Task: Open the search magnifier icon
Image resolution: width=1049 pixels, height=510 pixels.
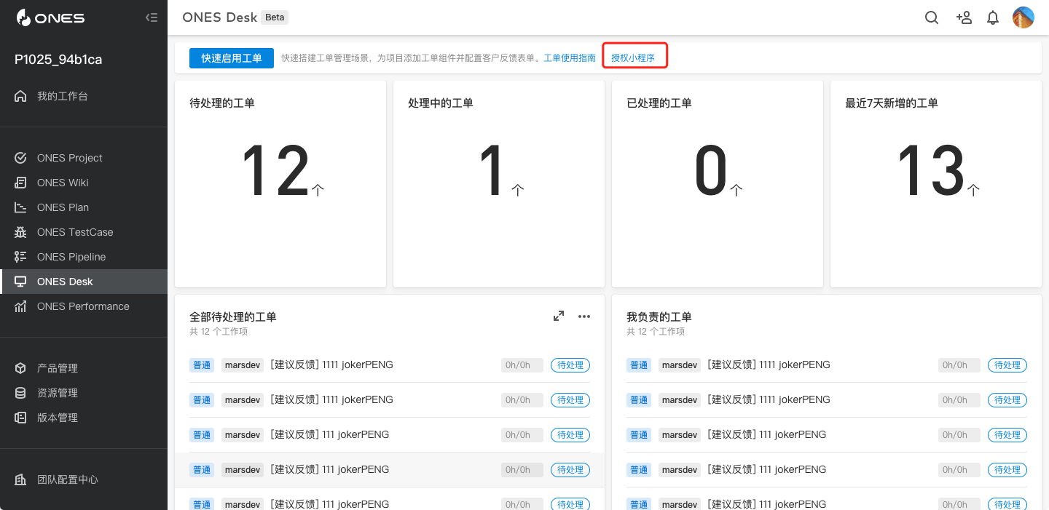Action: tap(932, 17)
